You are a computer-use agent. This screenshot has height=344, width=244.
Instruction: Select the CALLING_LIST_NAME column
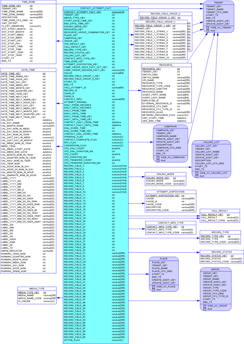click(207, 152)
